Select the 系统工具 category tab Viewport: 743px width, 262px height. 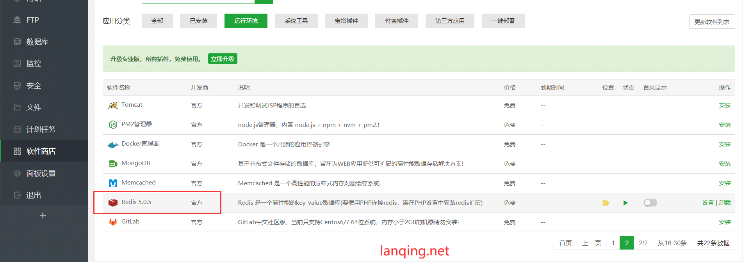tap(296, 21)
